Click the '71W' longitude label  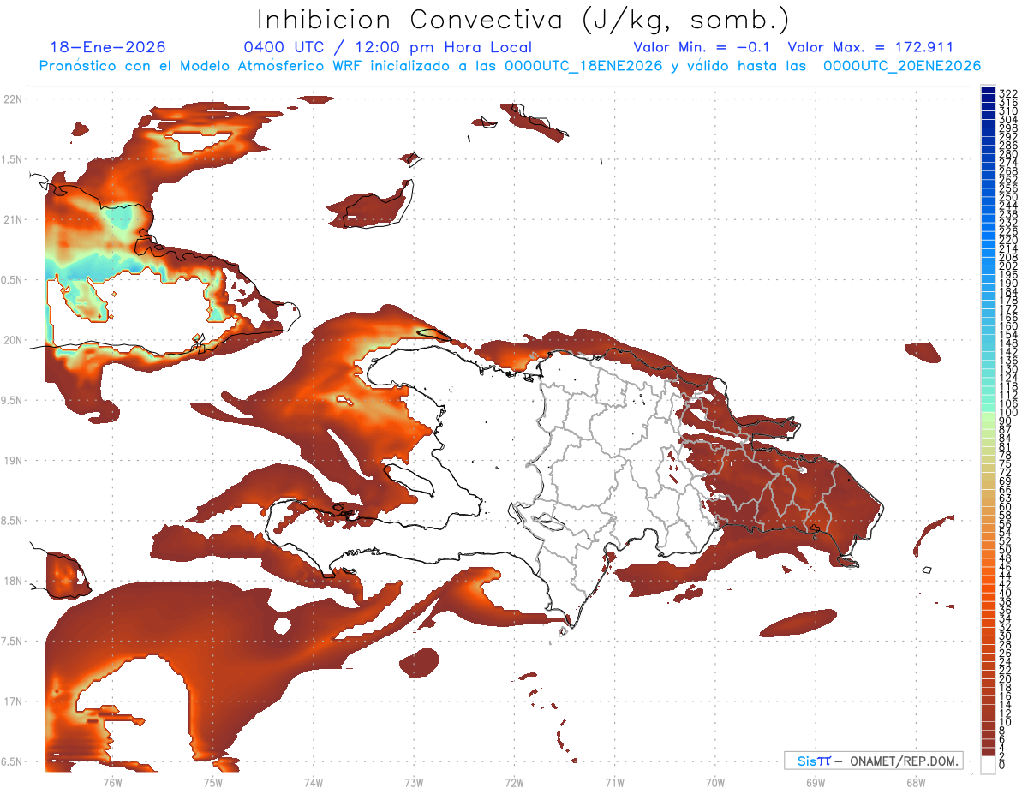pos(614,782)
